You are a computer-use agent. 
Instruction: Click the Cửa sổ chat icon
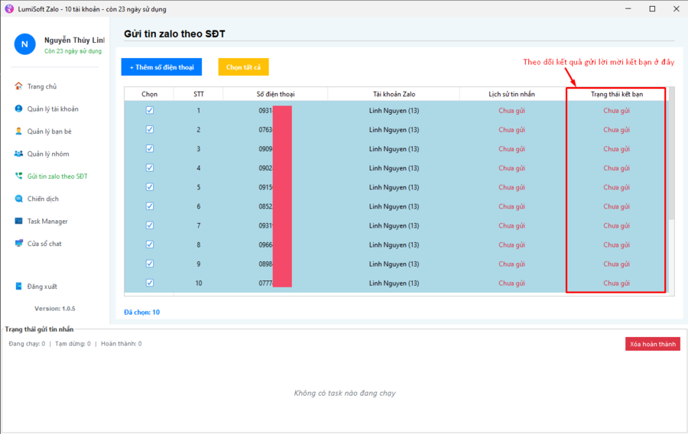[19, 244]
